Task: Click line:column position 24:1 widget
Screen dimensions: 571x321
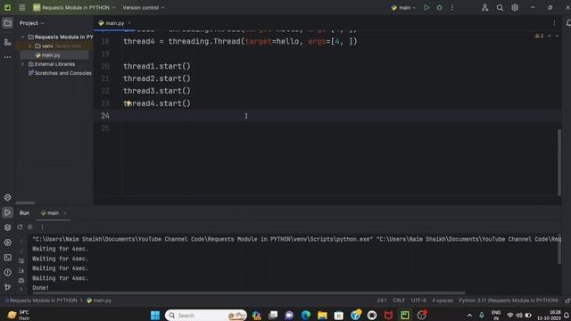Action: tap(382, 300)
